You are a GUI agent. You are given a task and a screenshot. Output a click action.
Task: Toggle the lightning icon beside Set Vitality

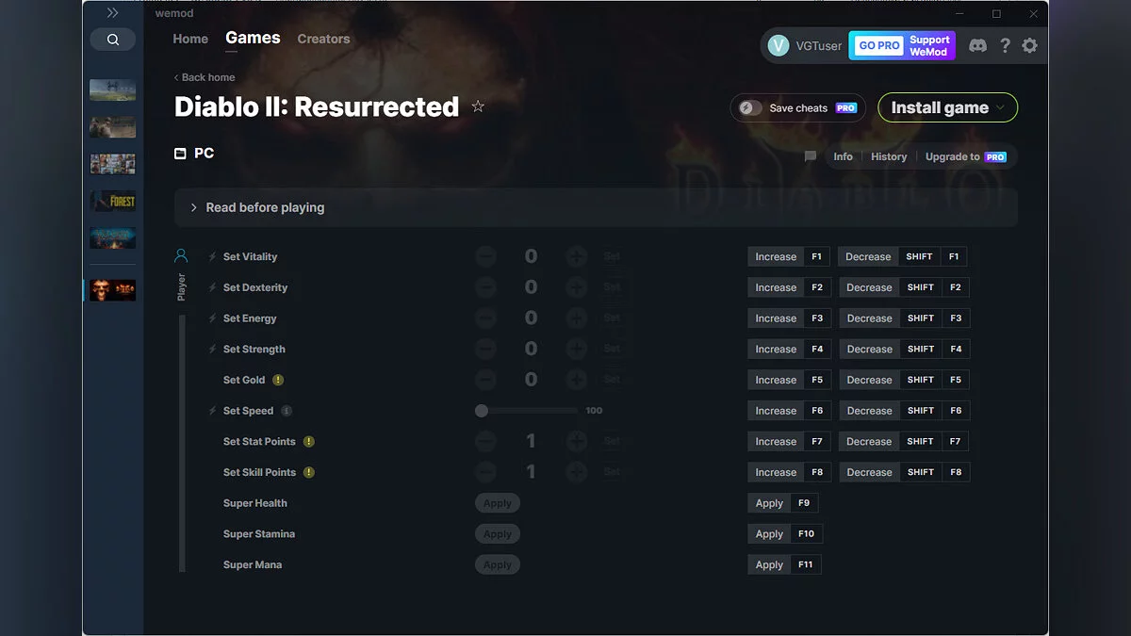211,255
